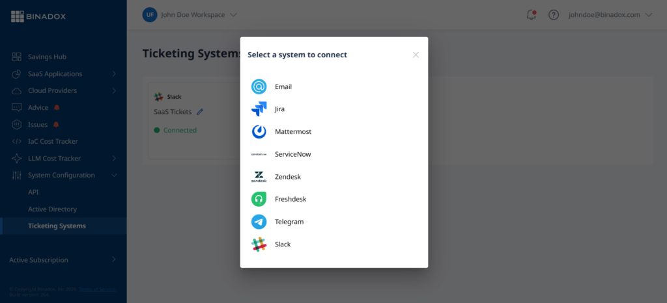667x303 pixels.
Task: Click the Connected status text
Action: [180, 130]
